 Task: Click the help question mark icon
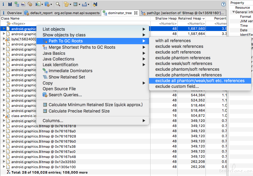point(223,4)
